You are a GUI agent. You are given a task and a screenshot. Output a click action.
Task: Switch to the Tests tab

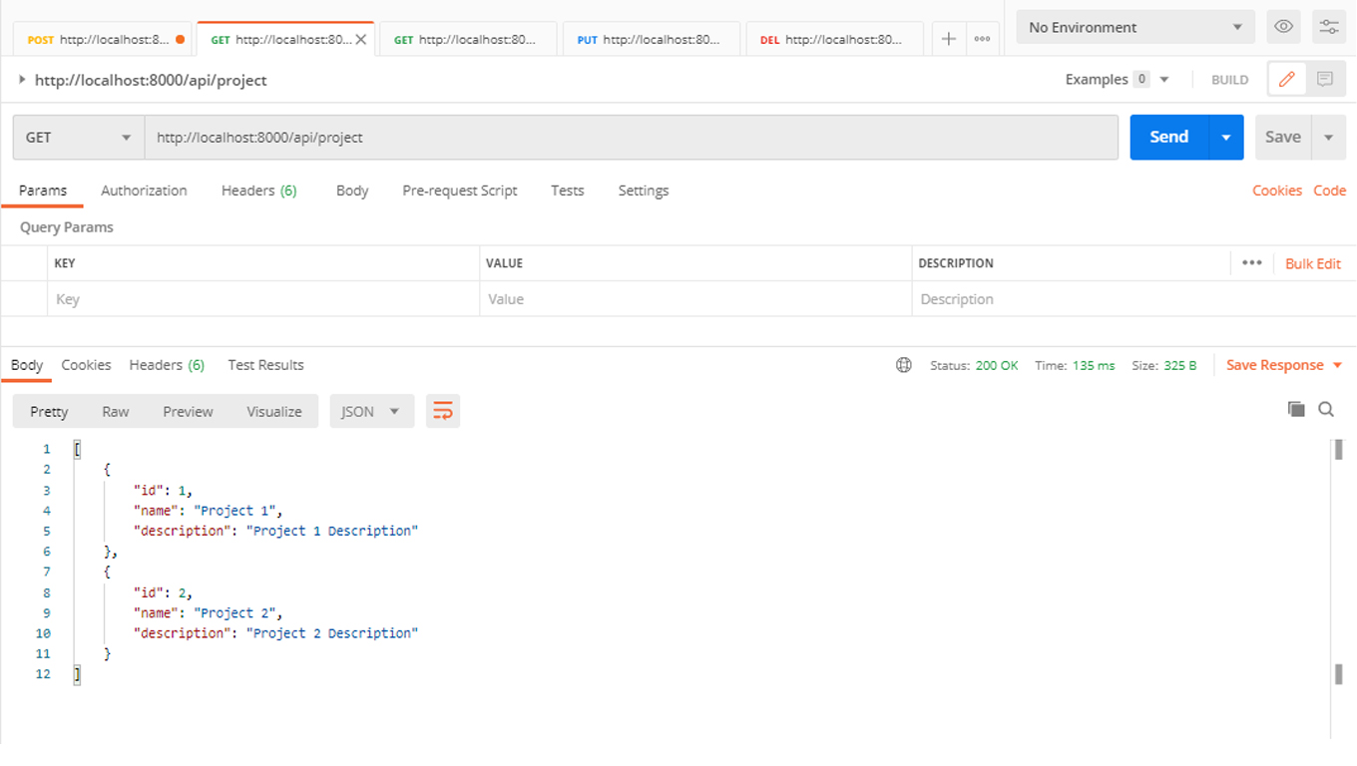[x=567, y=191]
